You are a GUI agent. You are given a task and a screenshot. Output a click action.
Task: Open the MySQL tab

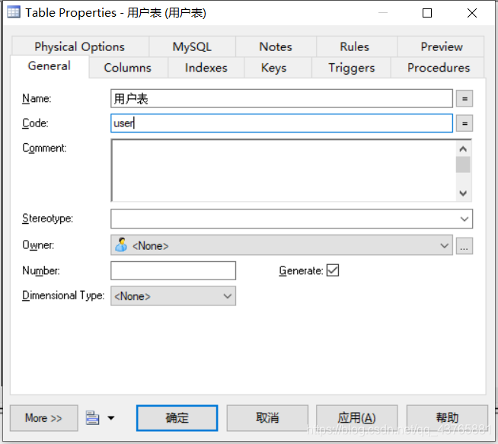tap(192, 46)
